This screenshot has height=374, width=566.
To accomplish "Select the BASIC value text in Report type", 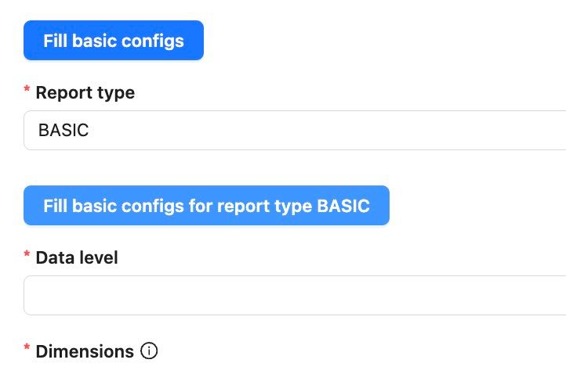I will pos(63,131).
